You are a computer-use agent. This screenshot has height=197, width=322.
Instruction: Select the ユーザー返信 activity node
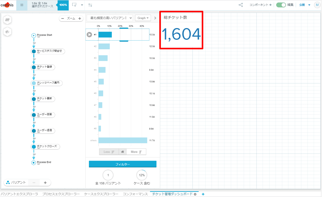[43, 130]
